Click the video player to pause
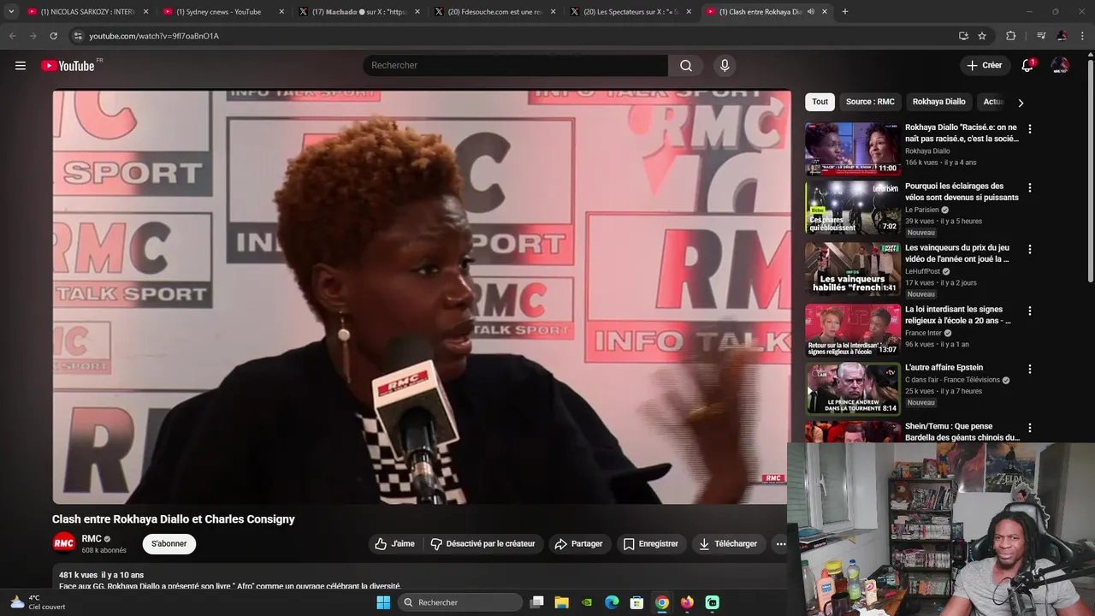Image resolution: width=1095 pixels, height=616 pixels. 422,297
